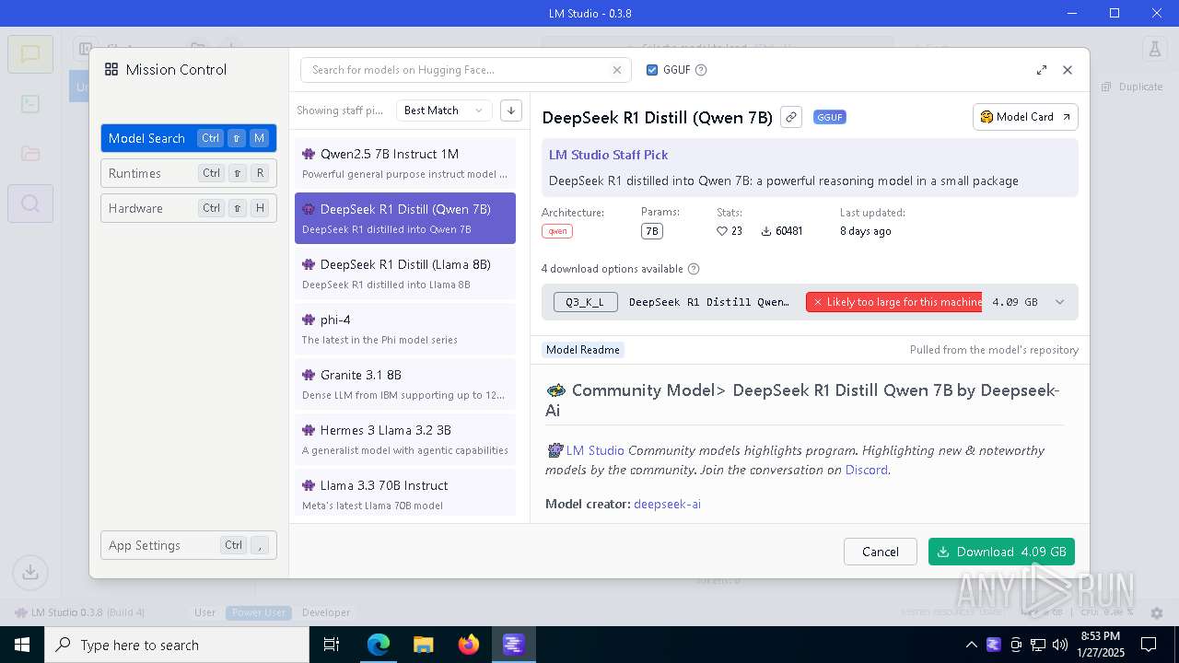Open Microsoft Edge from taskbar
1179x663 pixels.
379,645
